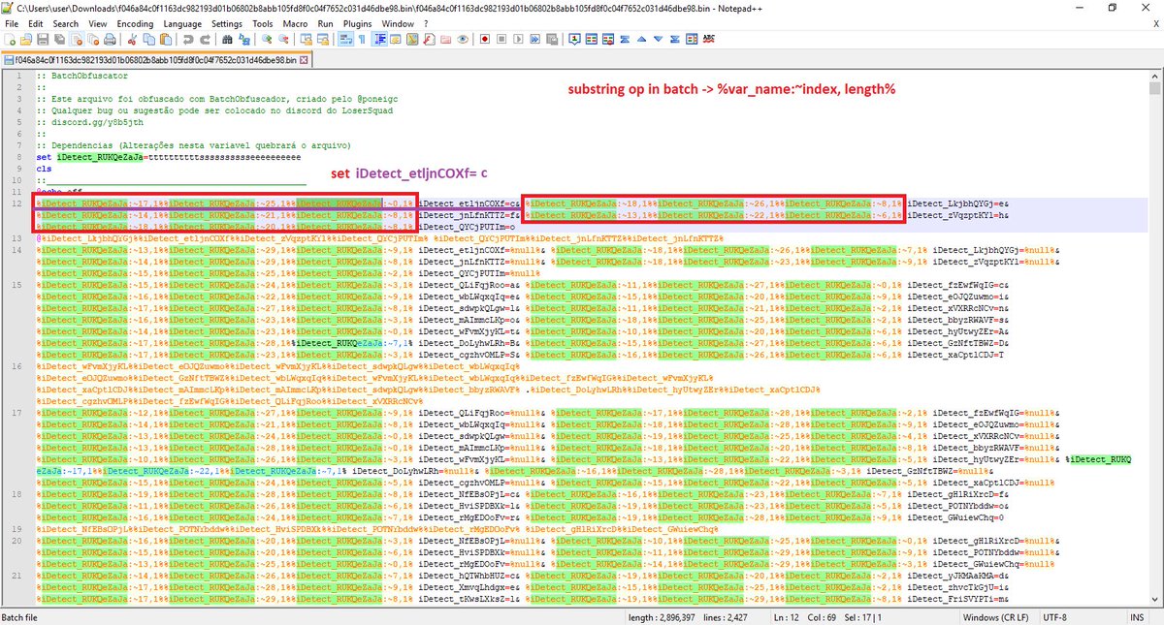This screenshot has height=625, width=1164.
Task: Open the Tools menu
Action: click(x=263, y=22)
